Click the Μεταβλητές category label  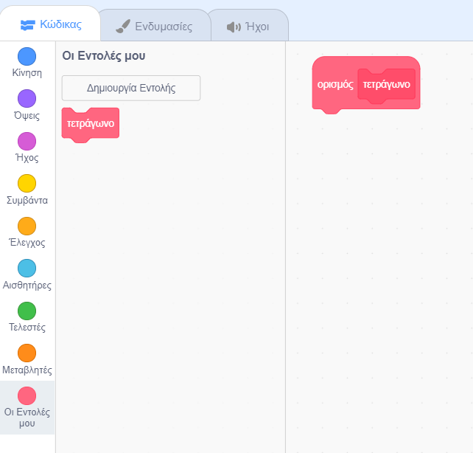[x=27, y=370]
